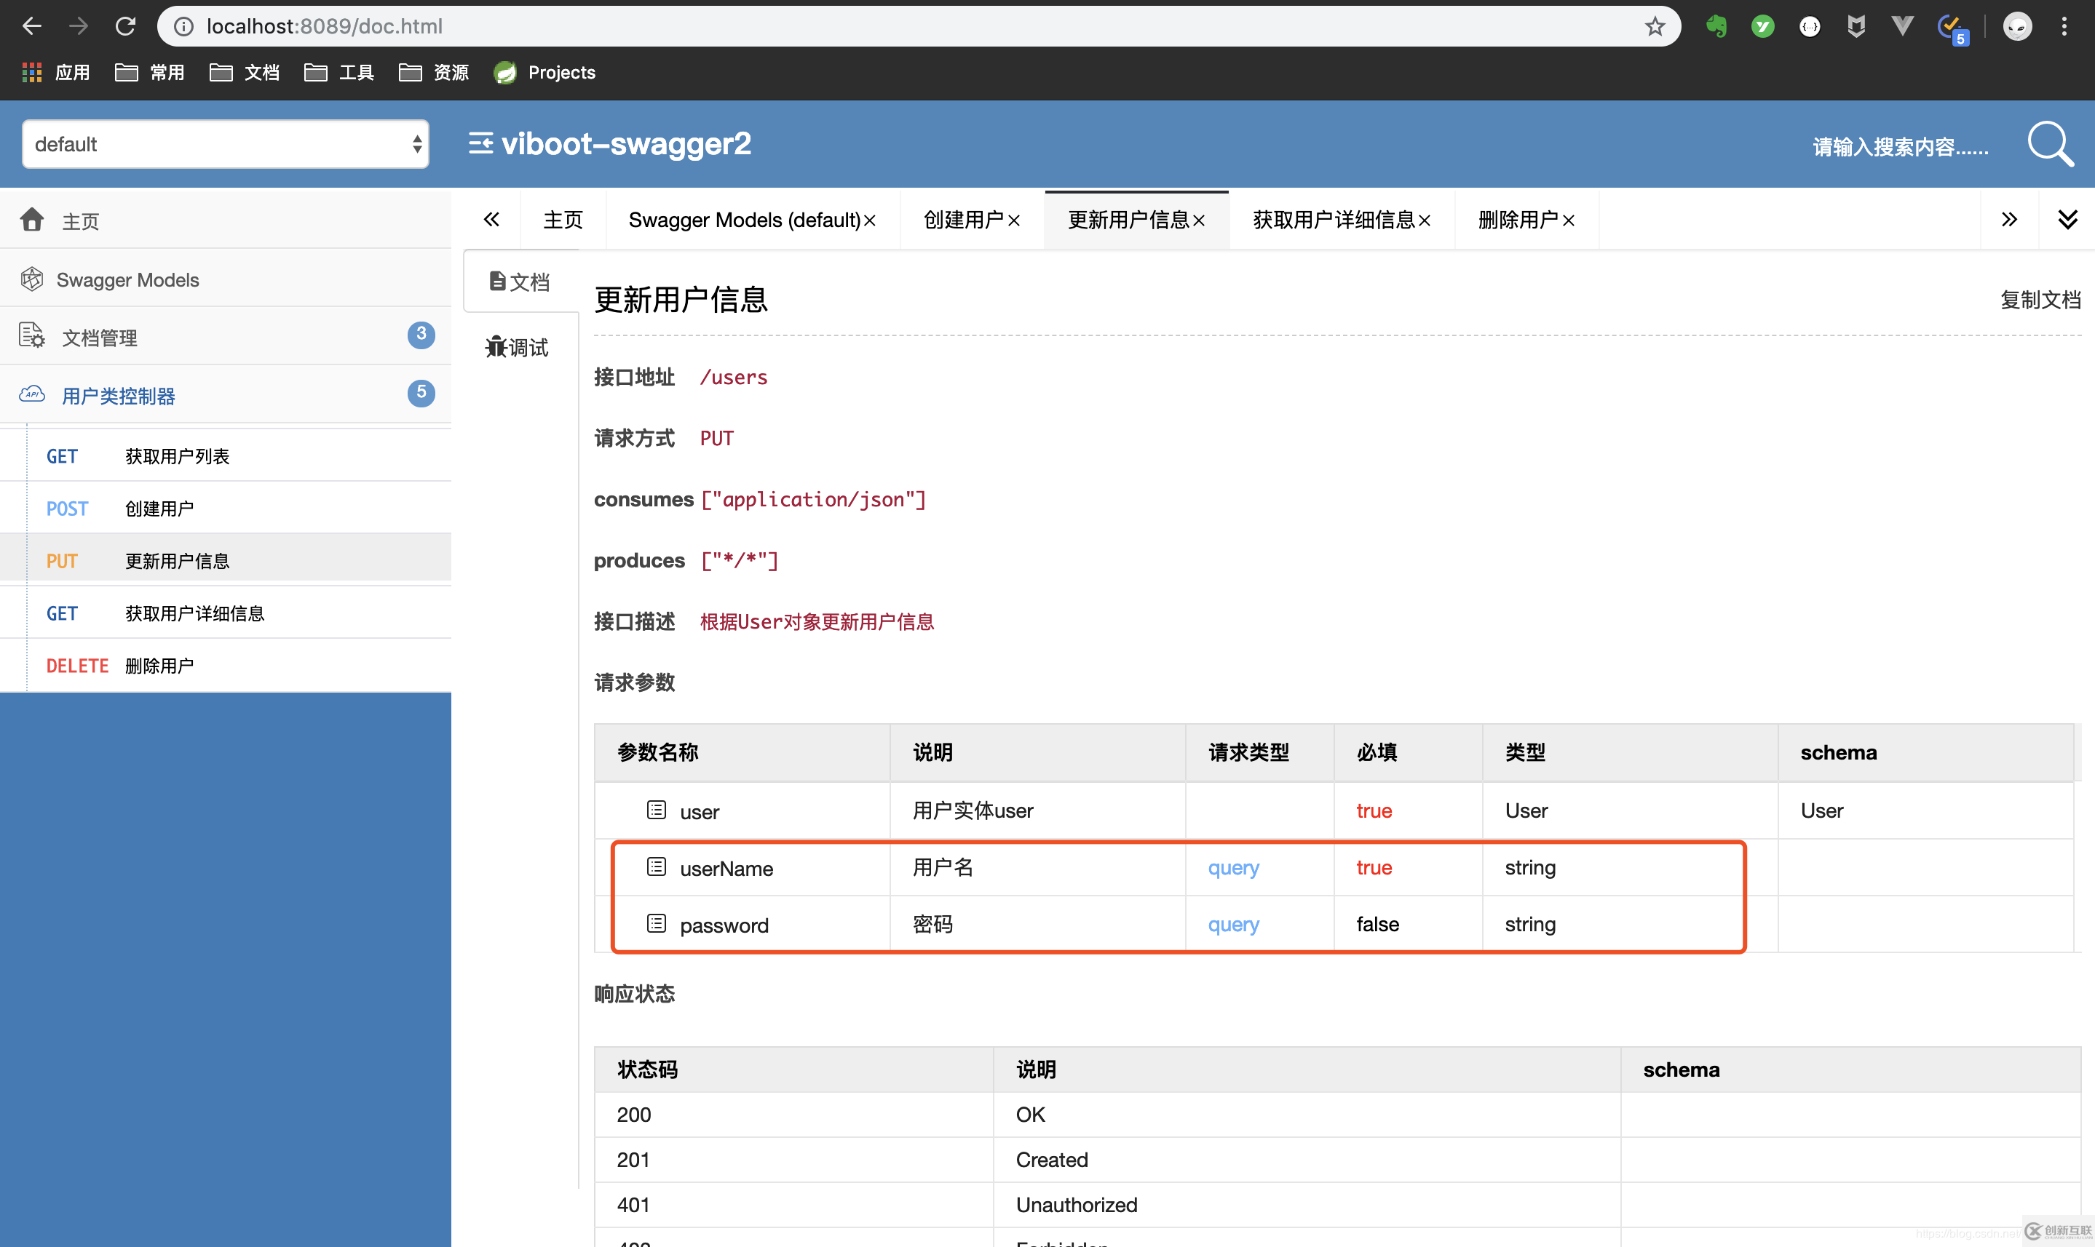The image size is (2095, 1247).
Task: Click the Evernote extension icon
Action: [1716, 26]
